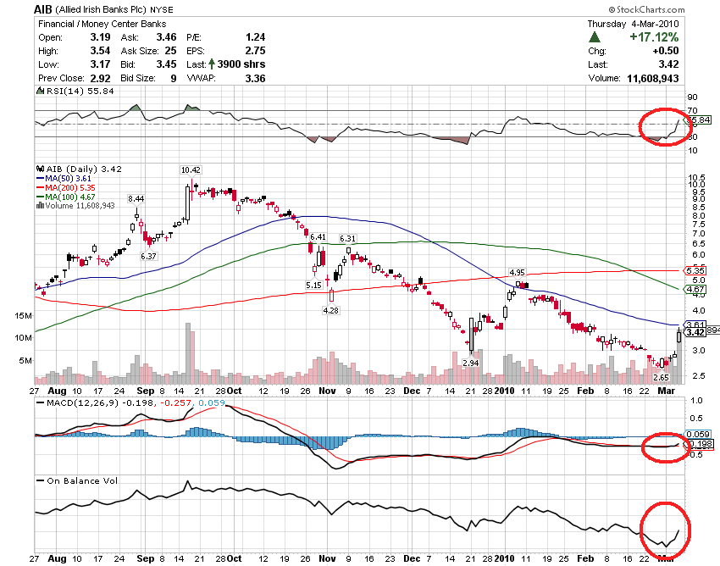Select the Financial / Money Center Banks sector label

[x=102, y=24]
